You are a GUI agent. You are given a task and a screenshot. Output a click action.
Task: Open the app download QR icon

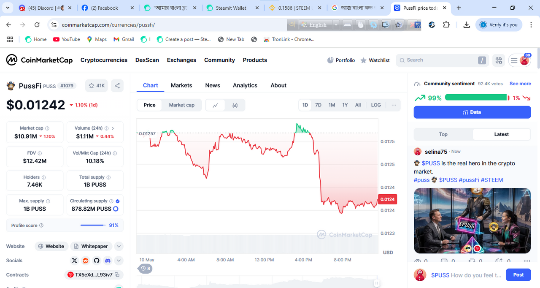coord(499,60)
